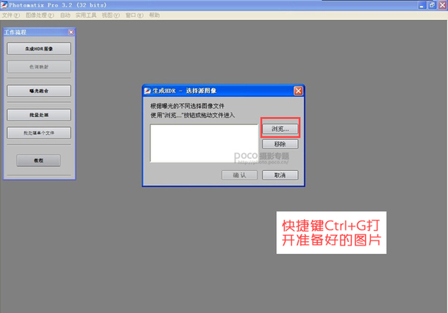Open the 教程 tutorial button

click(39, 160)
